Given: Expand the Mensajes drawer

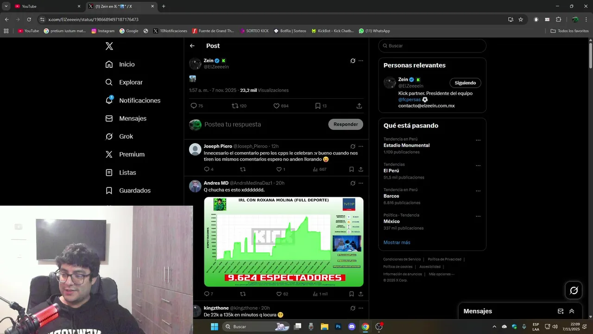Looking at the screenshot, I should tap(572, 311).
